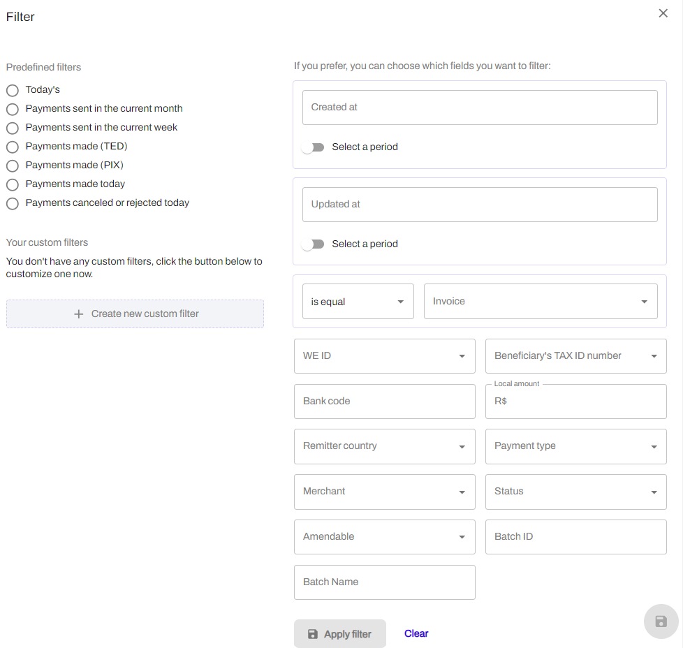
Task: Close the Filter panel with X icon
Action: point(663,13)
